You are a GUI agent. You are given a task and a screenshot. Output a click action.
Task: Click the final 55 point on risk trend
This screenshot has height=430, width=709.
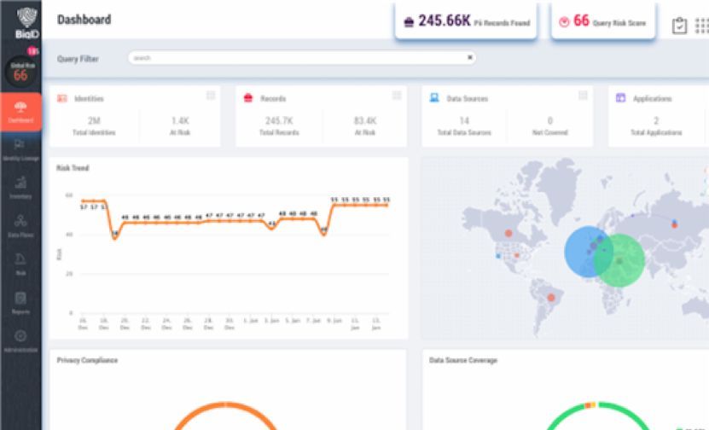(386, 206)
